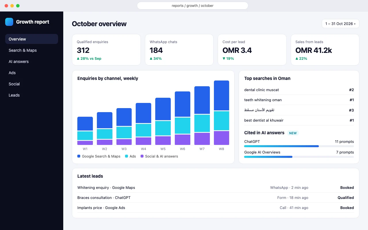
Task: Toggle the Ads legend swatch
Action: (x=126, y=156)
